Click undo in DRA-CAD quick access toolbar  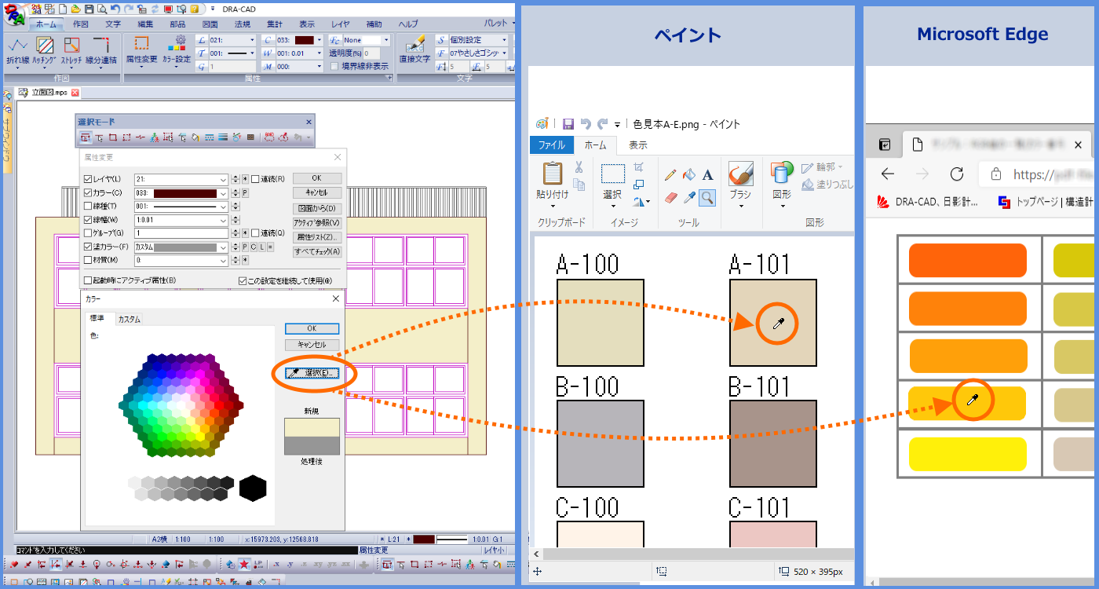tap(115, 9)
